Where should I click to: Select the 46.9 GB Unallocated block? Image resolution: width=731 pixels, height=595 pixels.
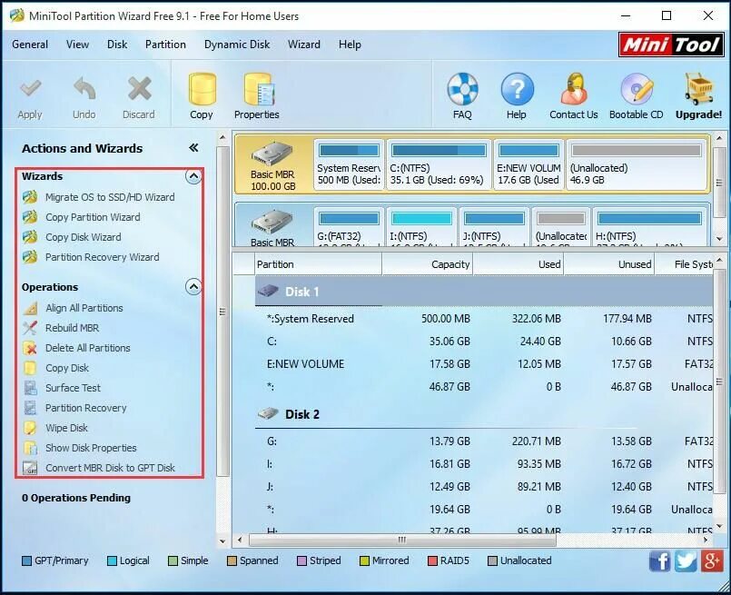[637, 164]
